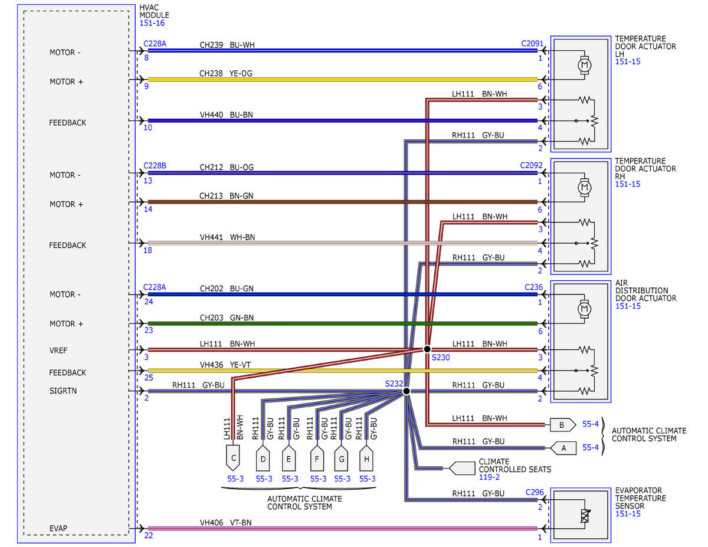Click pin number 18 on HVAC module

click(x=147, y=250)
